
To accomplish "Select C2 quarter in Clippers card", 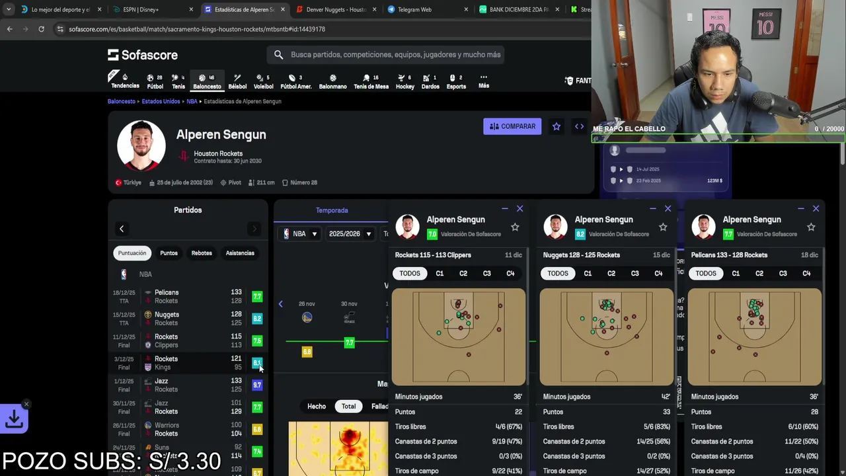I will click(x=463, y=274).
